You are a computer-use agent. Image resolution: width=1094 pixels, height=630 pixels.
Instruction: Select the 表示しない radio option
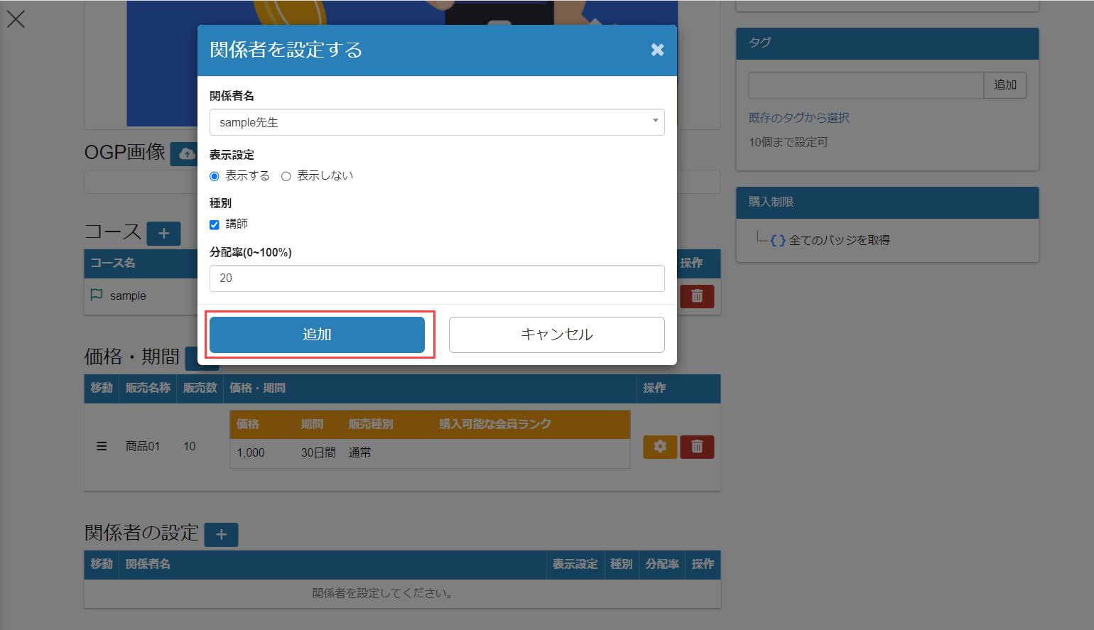[x=286, y=176]
